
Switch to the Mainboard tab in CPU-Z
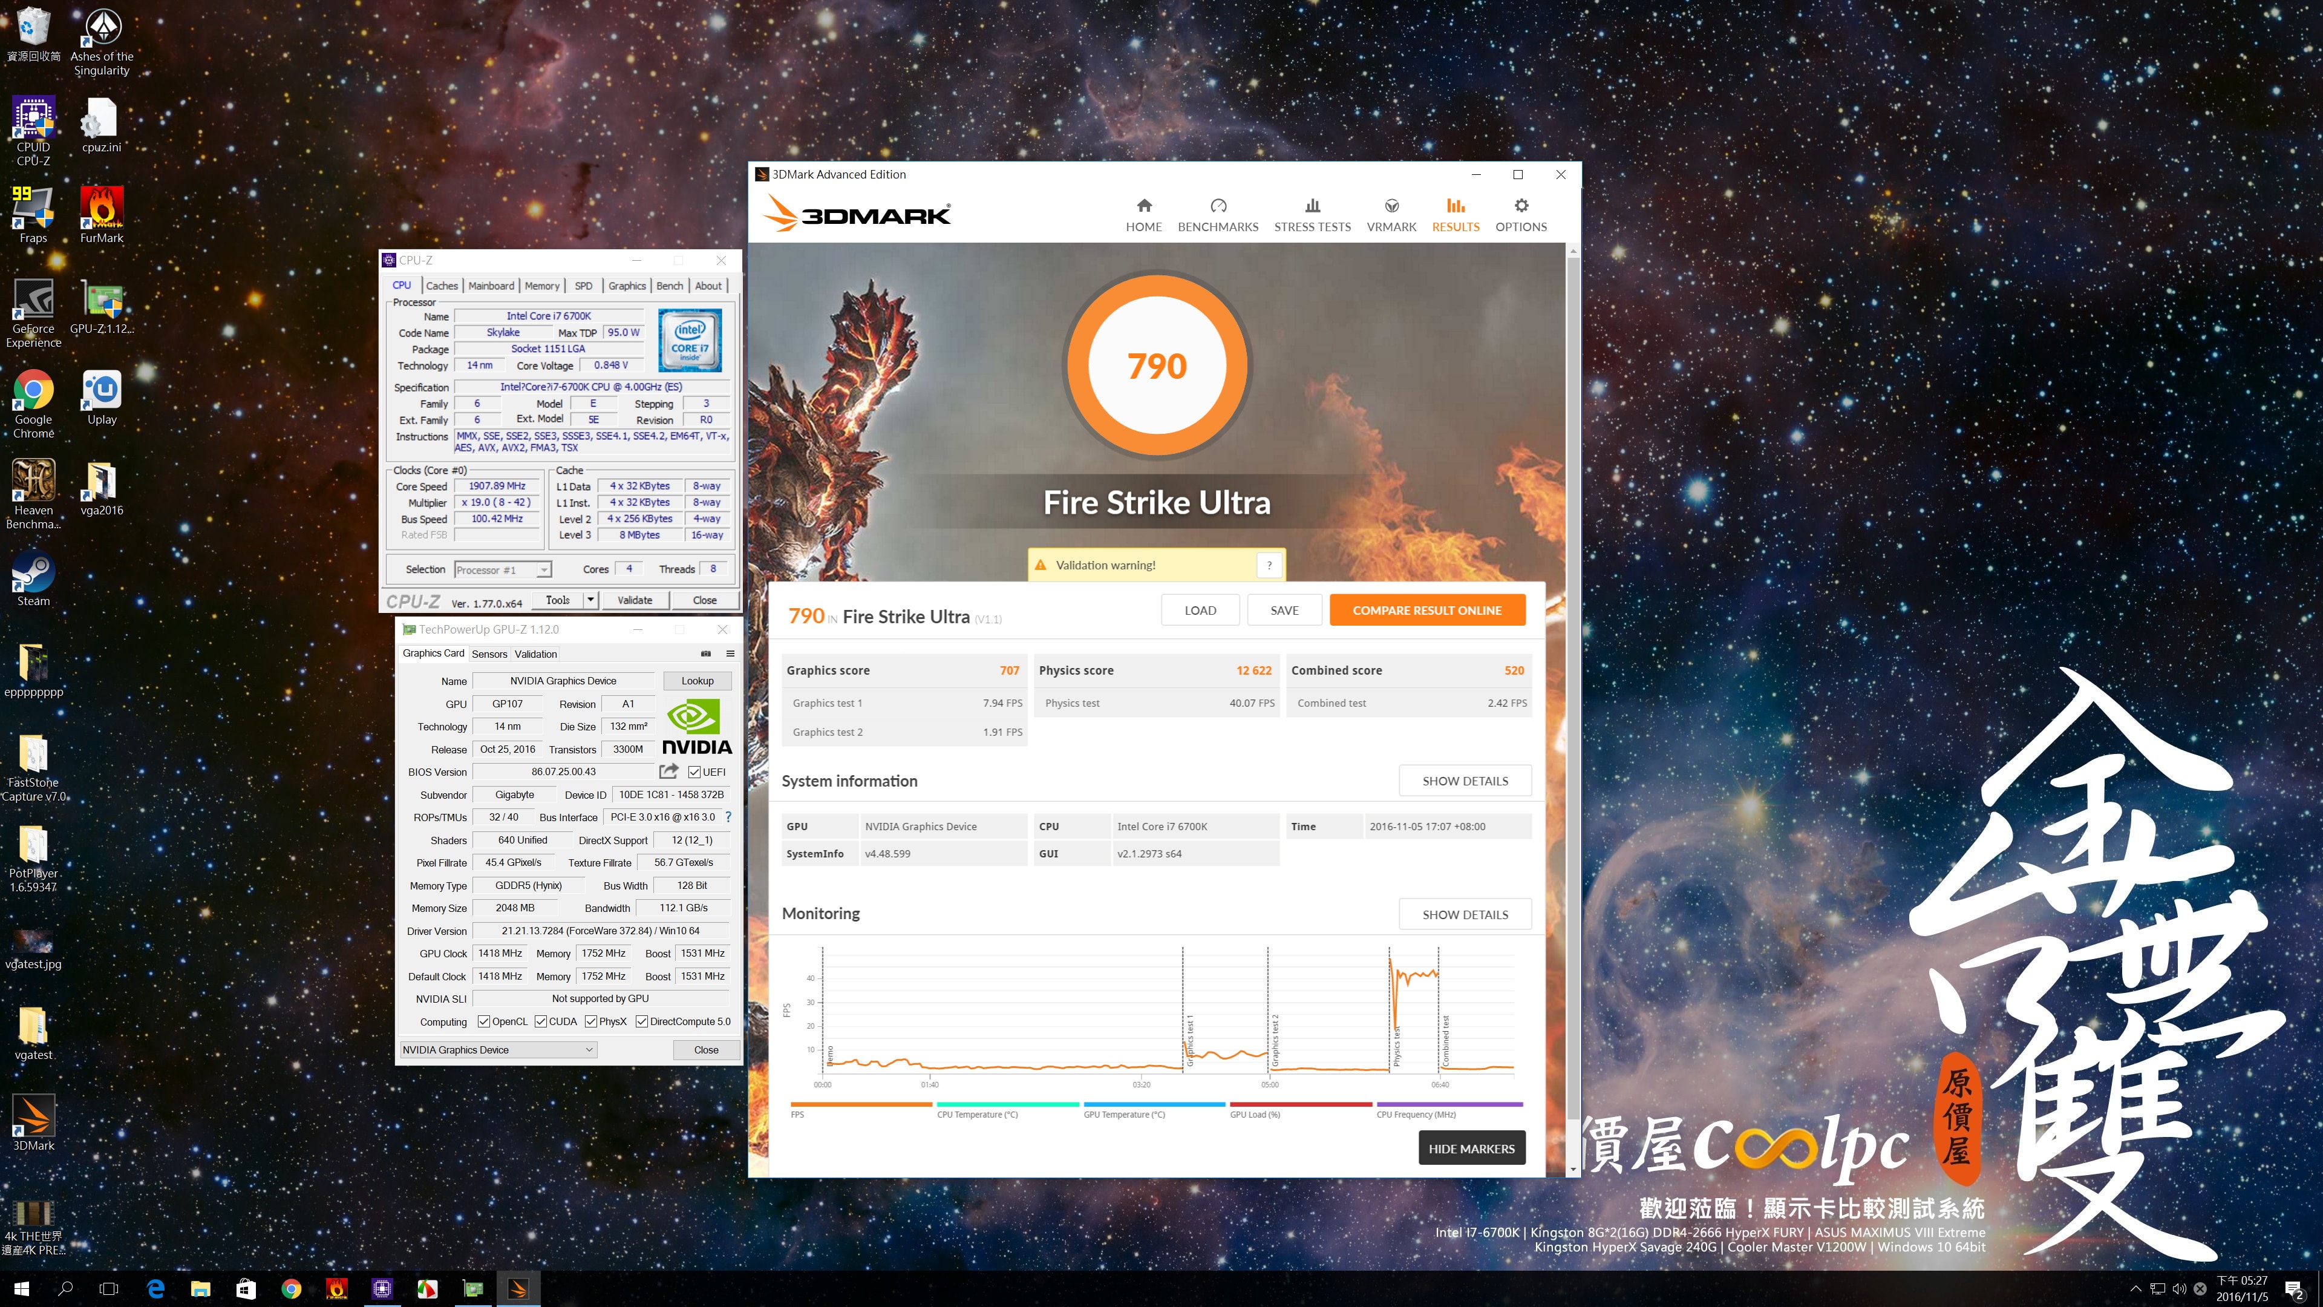pyautogui.click(x=491, y=286)
